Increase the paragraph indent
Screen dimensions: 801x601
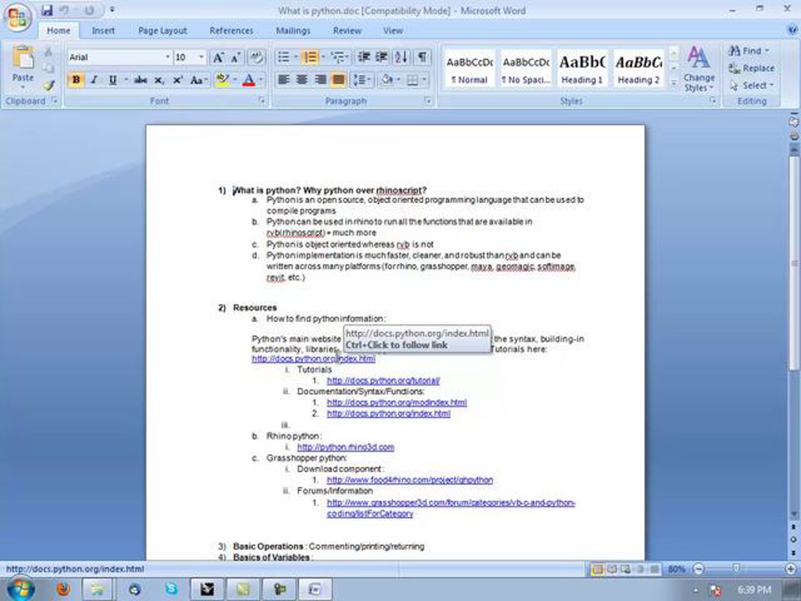(381, 57)
